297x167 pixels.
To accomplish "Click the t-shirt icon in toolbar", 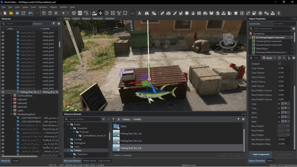I will tap(236, 13).
